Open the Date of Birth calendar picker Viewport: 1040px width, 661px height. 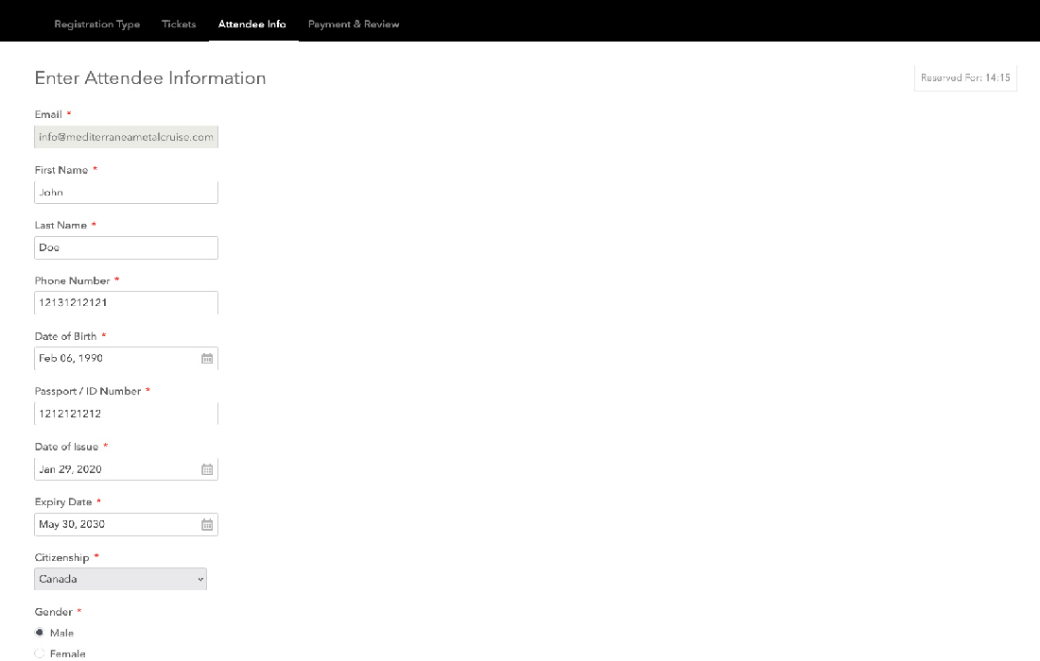click(207, 359)
